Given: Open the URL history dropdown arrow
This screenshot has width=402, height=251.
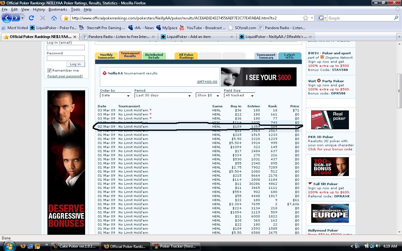Looking at the screenshot, I should [312, 18].
